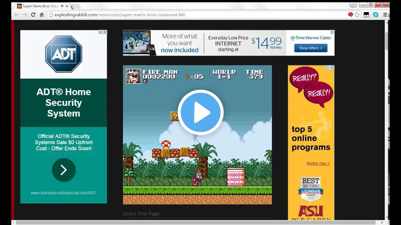Click the 'Official ADT® Security Systems Sale' text

pos(64,142)
